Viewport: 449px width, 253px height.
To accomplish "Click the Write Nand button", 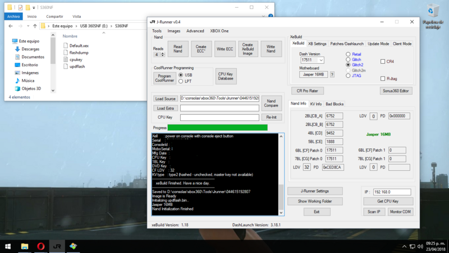I will pos(271,49).
